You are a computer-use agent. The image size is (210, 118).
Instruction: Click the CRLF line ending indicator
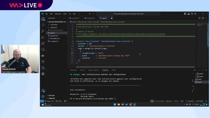pyautogui.click(x=182, y=101)
